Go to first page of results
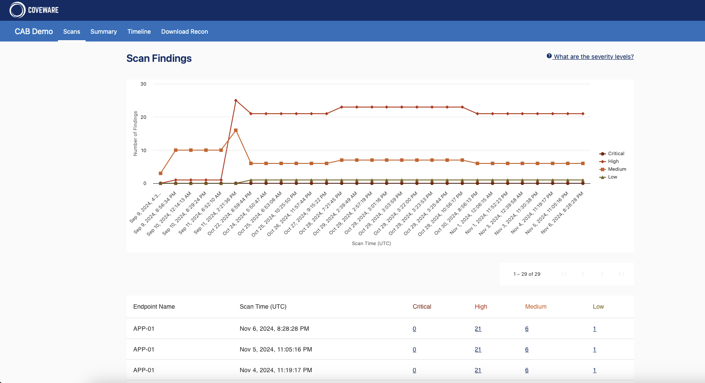This screenshot has height=383, width=705. 564,274
